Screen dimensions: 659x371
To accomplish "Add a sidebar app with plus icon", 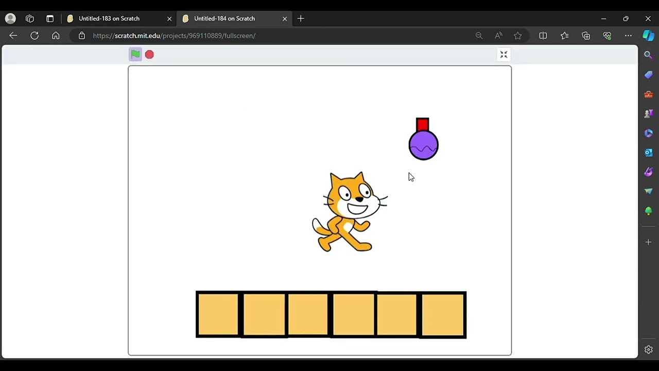I will 648,242.
